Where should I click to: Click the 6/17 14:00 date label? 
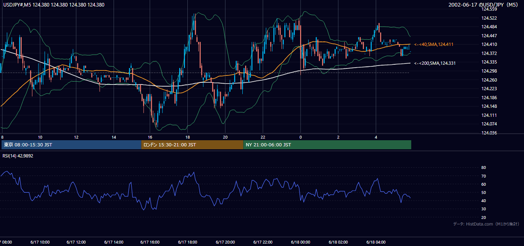click(114, 242)
